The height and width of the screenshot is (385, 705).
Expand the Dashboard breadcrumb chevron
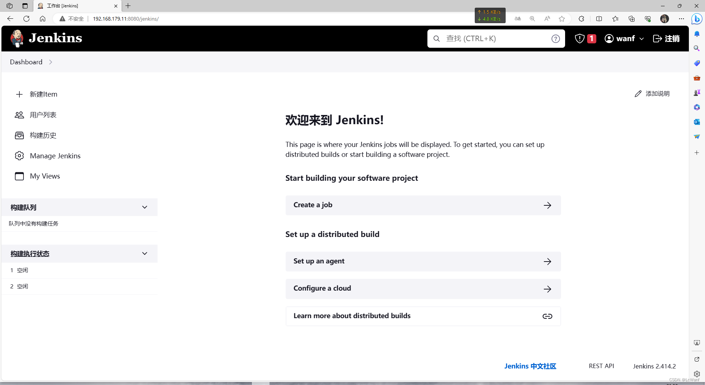click(51, 62)
